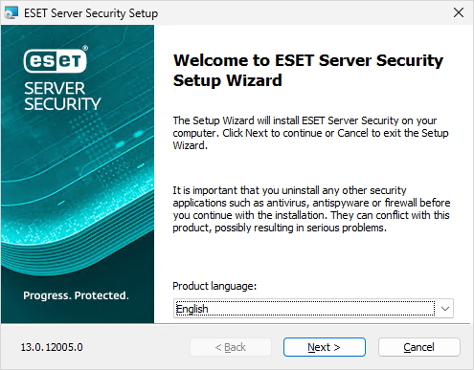Select the English language combo box field

313,309
